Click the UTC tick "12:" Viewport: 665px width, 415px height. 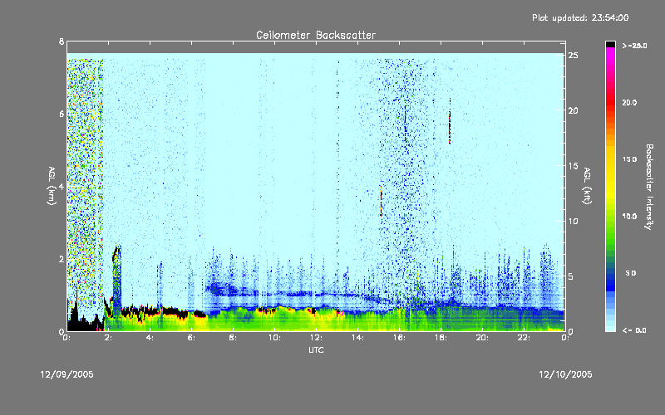[316, 338]
